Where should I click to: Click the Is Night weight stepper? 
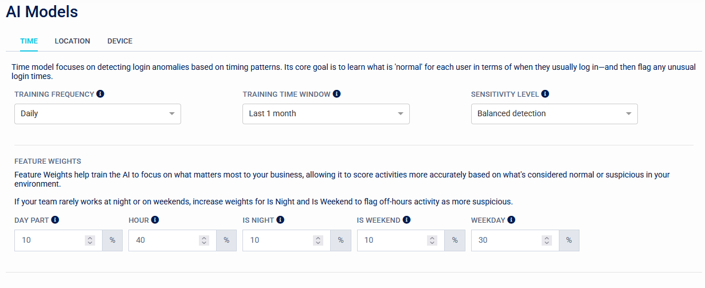pyautogui.click(x=318, y=240)
